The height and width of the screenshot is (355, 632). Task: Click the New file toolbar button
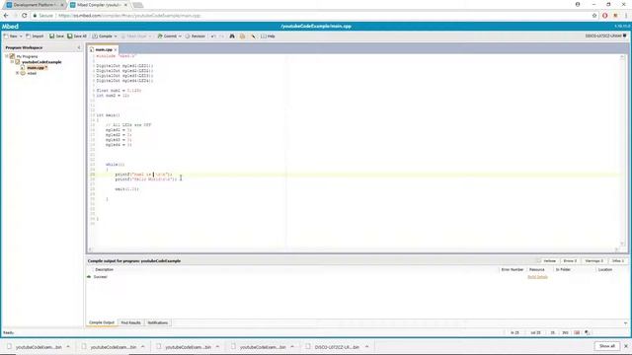click(11, 36)
